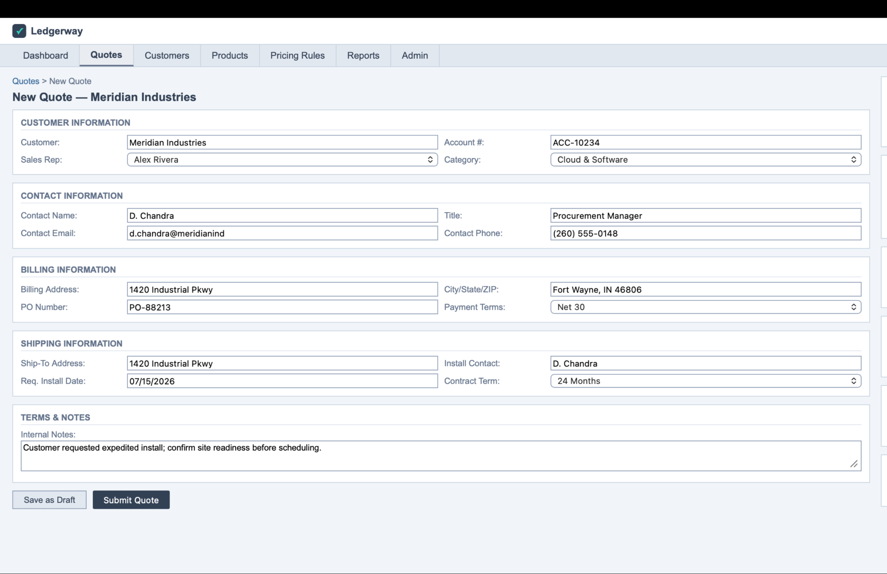Click the PO Number field
The height and width of the screenshot is (574, 887).
tap(282, 307)
